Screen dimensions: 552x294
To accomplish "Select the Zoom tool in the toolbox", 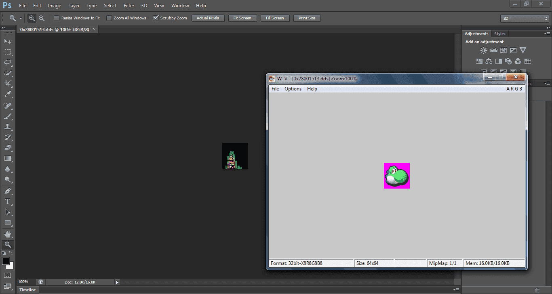I will tap(8, 245).
